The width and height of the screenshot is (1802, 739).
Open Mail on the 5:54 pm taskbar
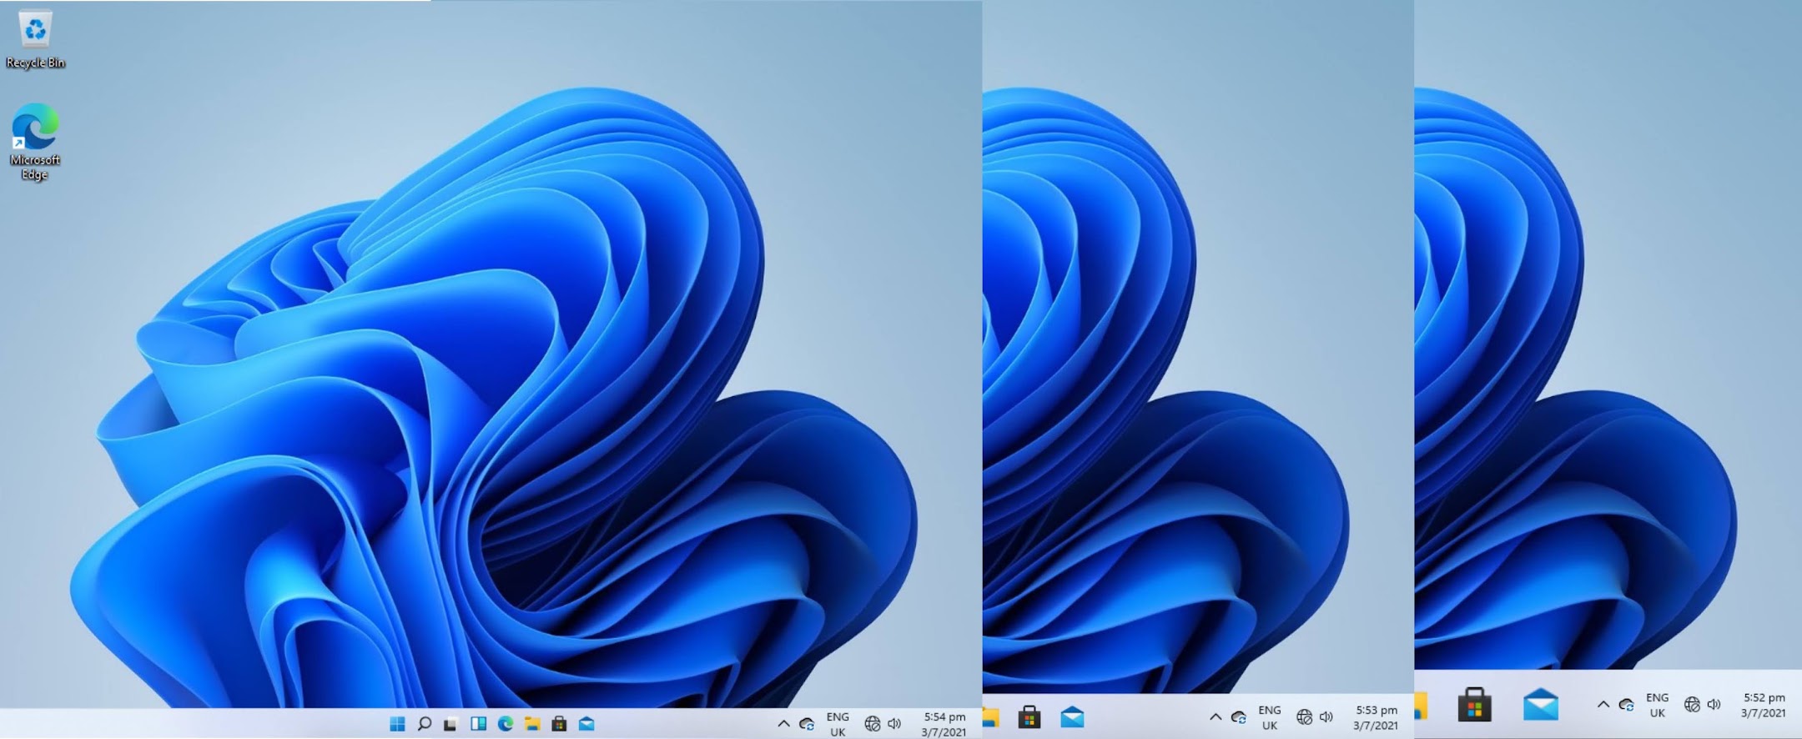pyautogui.click(x=586, y=723)
